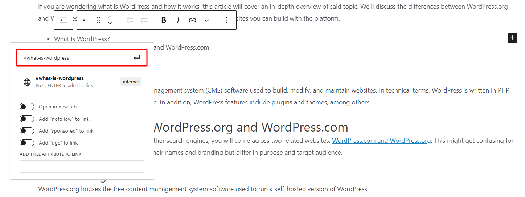Select the parent List block icon

pos(63,20)
